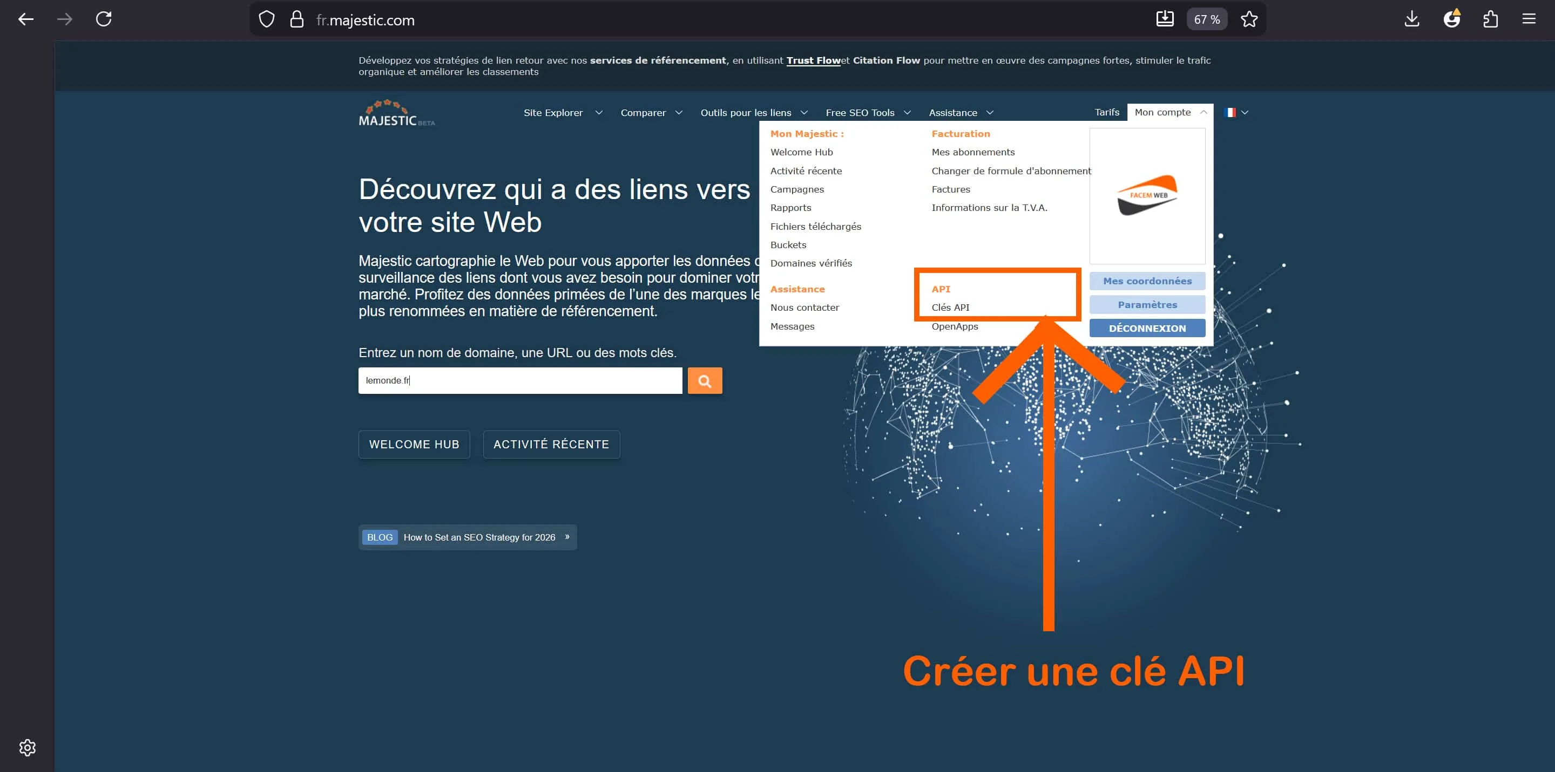This screenshot has width=1555, height=772.
Task: Reload the page with the refresh icon
Action: 104,19
